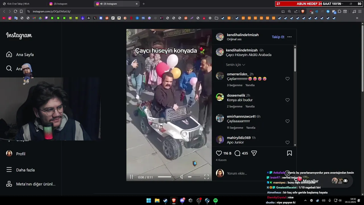Click the Instagram logo wordmark
Viewport: 364px width, 205px height.
pyautogui.click(x=19, y=36)
